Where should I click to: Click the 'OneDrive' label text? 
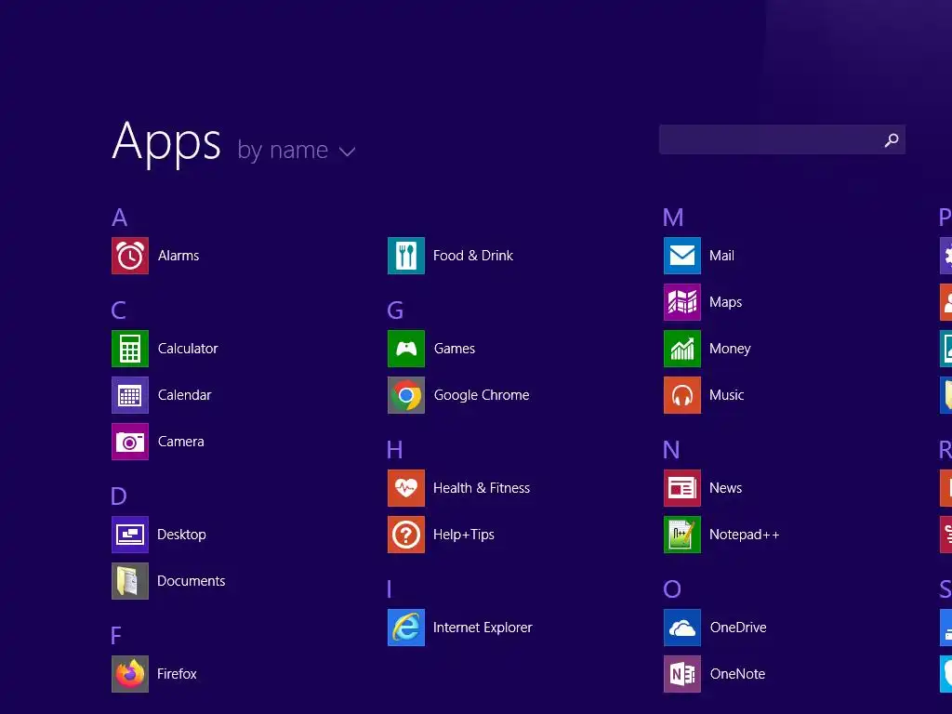coord(738,628)
